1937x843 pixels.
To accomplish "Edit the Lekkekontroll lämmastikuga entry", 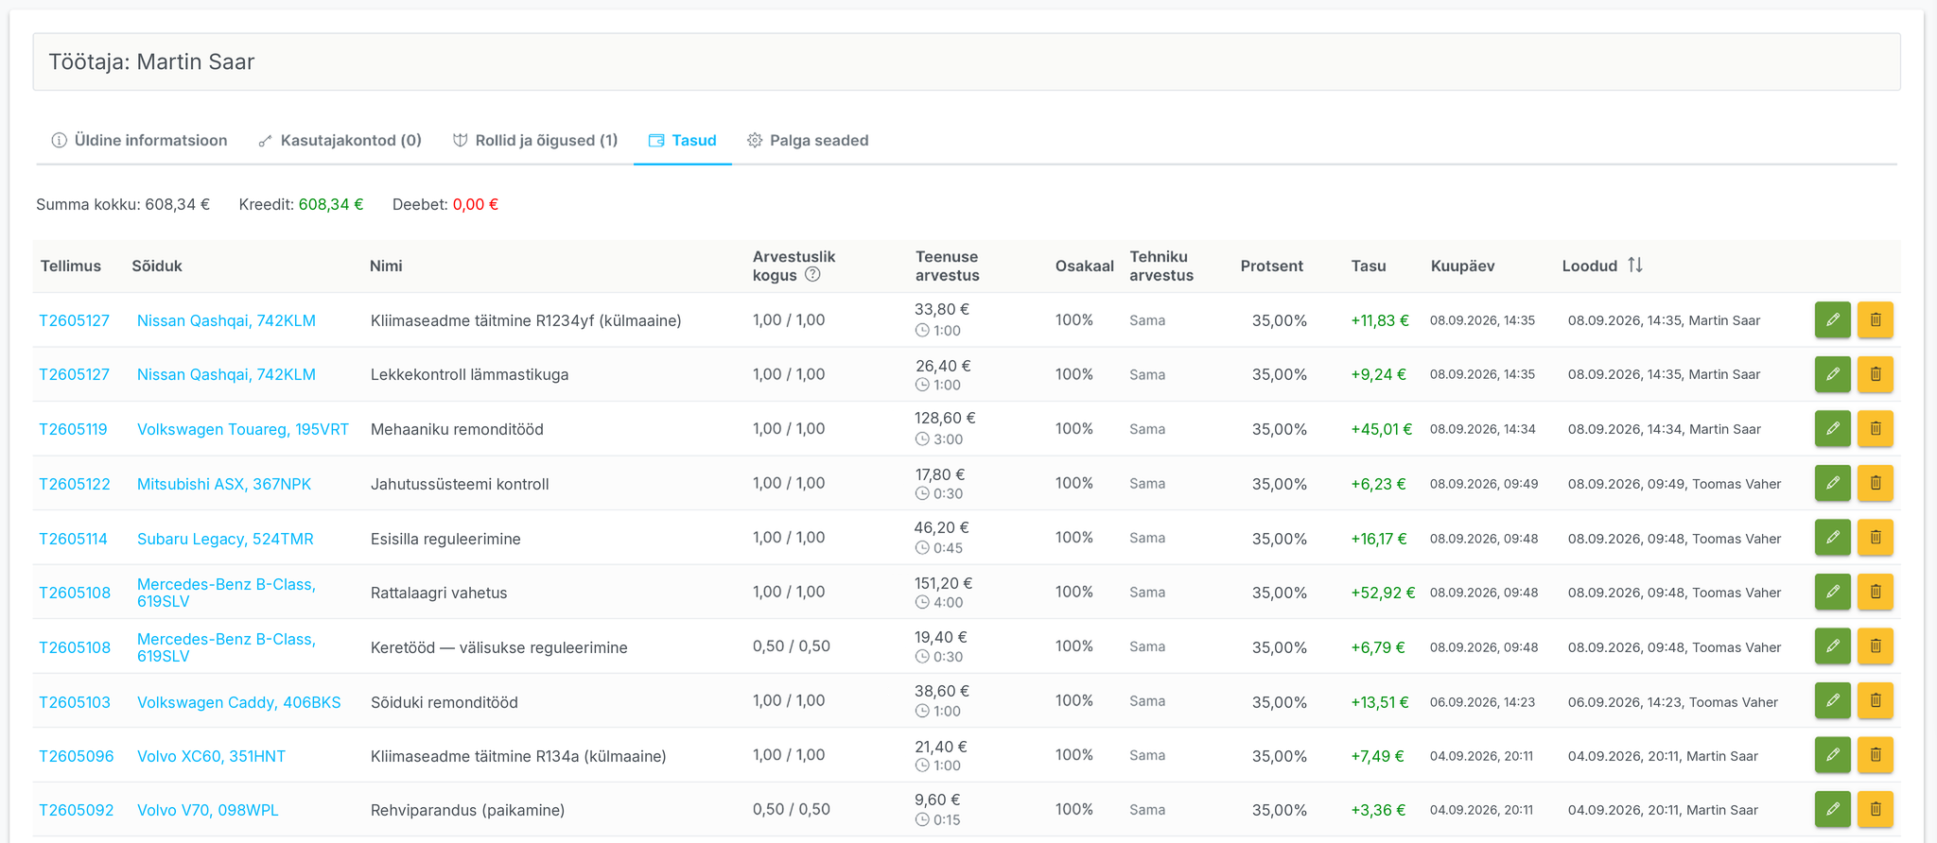I will (1832, 374).
